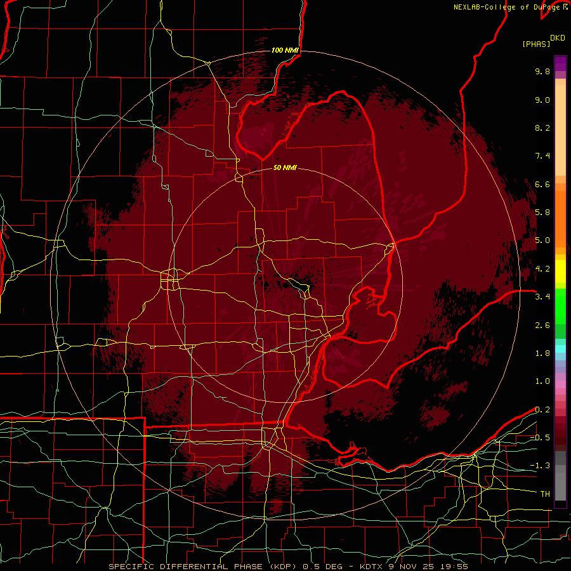Click the 1.8 value on color scale
The width and height of the screenshot is (571, 571).
click(x=542, y=353)
